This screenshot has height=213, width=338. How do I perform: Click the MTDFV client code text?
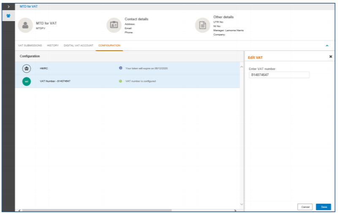pyautogui.click(x=41, y=28)
